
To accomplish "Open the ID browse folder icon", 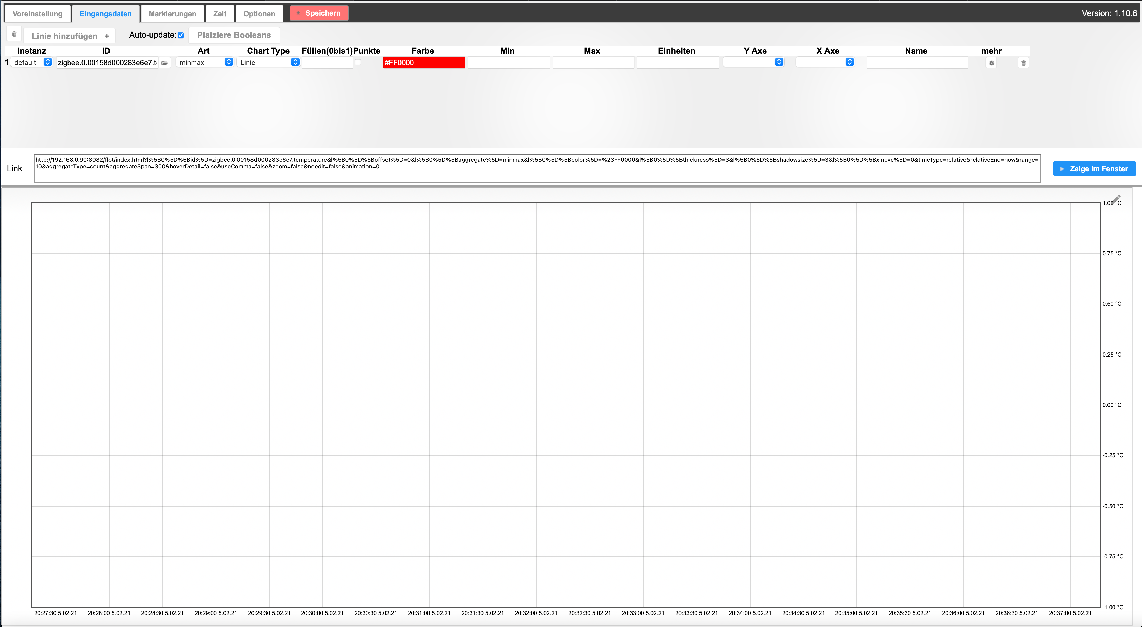I will point(165,63).
